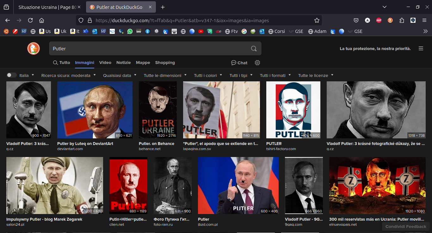The width and height of the screenshot is (432, 233).
Task: Switch to Tutto results tab
Action: pyautogui.click(x=61, y=63)
